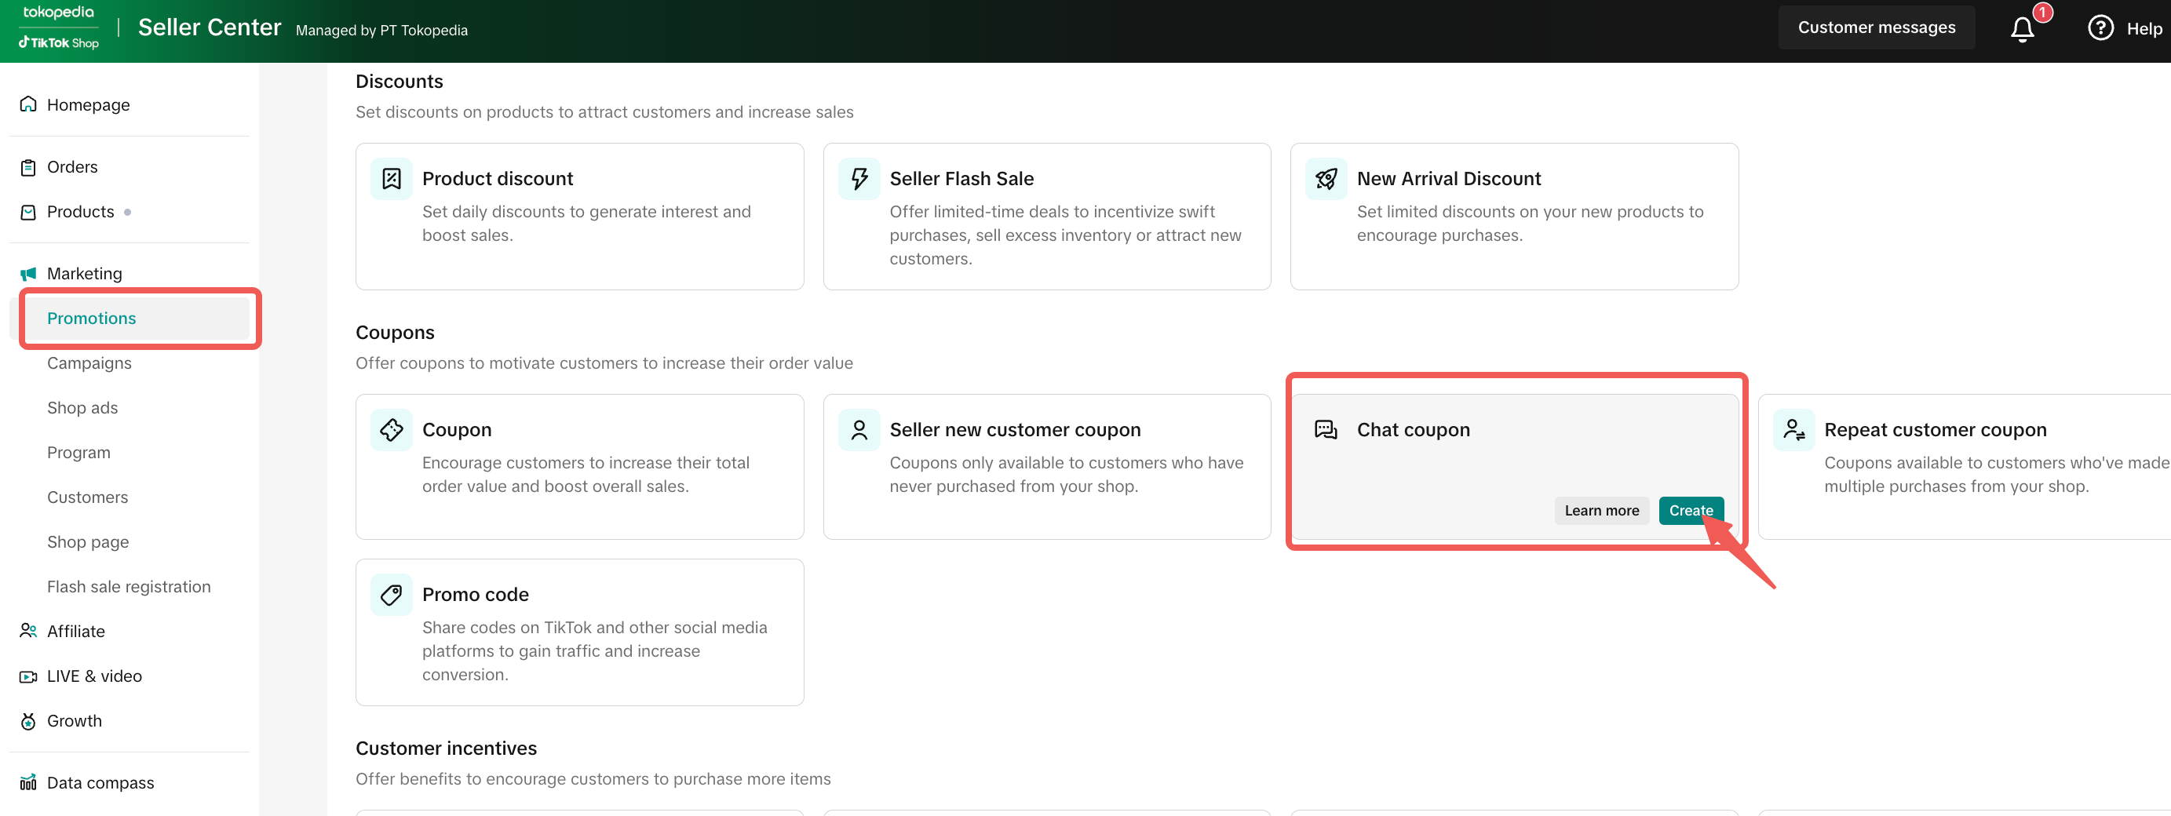This screenshot has height=816, width=2171.
Task: Open the Campaigns submenu item
Action: pyautogui.click(x=89, y=363)
